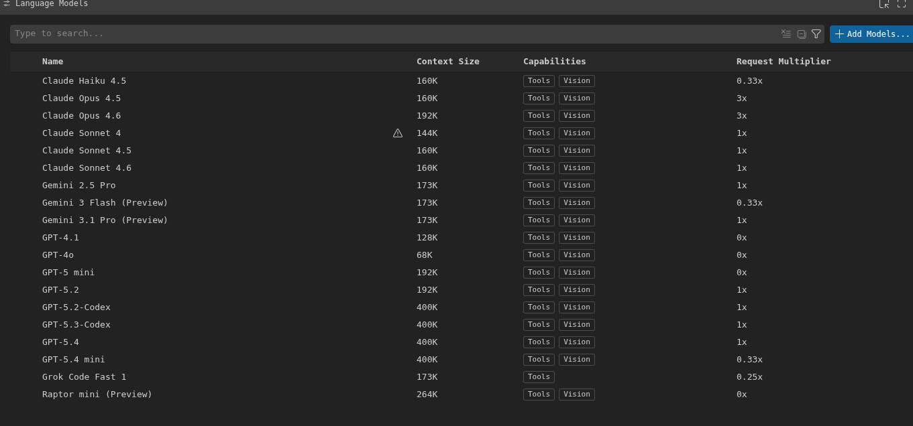Select the Gemini 2.5 Pro model
913x426 pixels.
point(79,186)
